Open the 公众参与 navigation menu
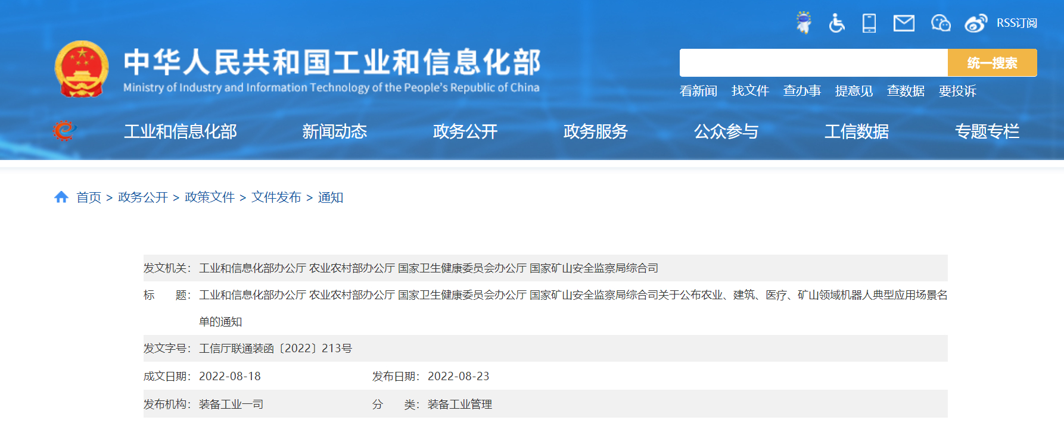 tap(726, 131)
